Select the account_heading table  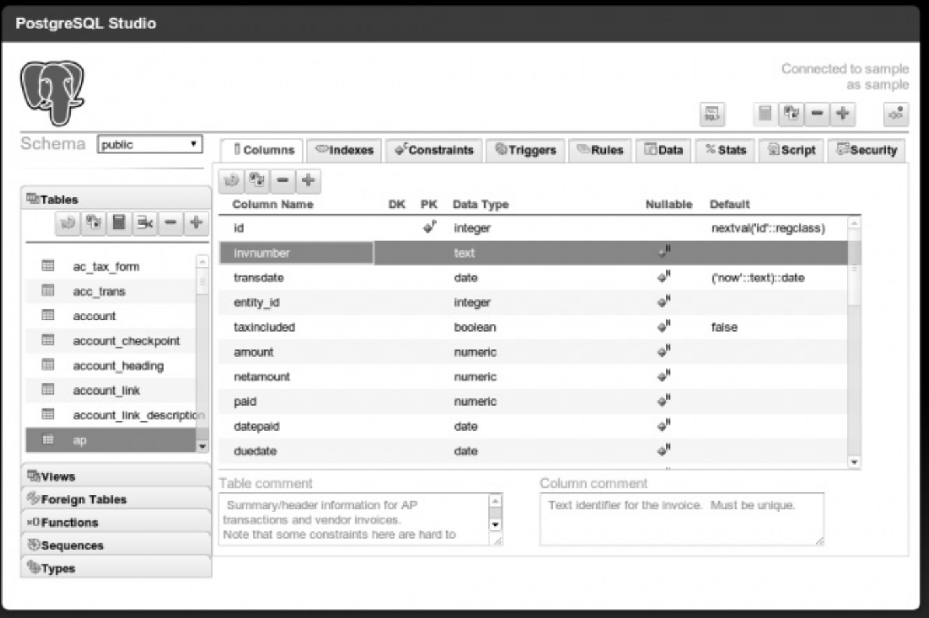click(x=118, y=366)
